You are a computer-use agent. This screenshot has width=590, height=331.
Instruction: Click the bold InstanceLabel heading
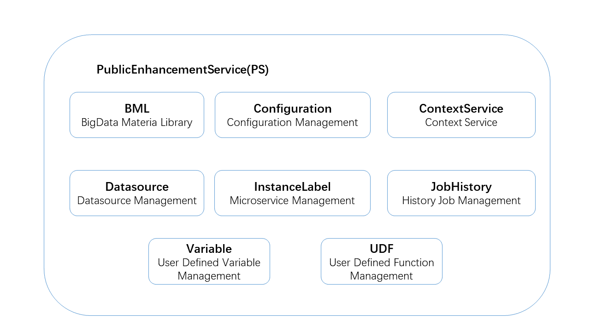292,187
